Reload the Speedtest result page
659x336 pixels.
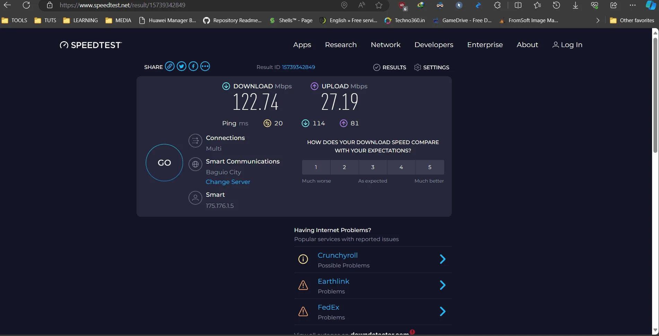(x=26, y=5)
